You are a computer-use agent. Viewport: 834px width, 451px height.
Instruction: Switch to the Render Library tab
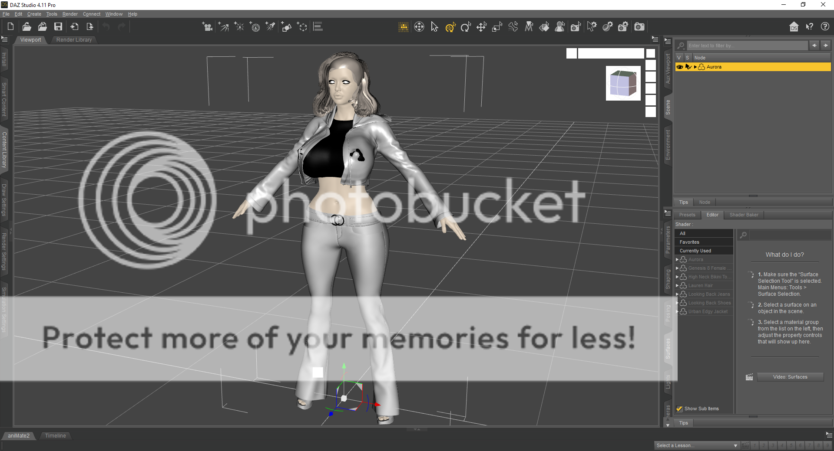pyautogui.click(x=74, y=40)
